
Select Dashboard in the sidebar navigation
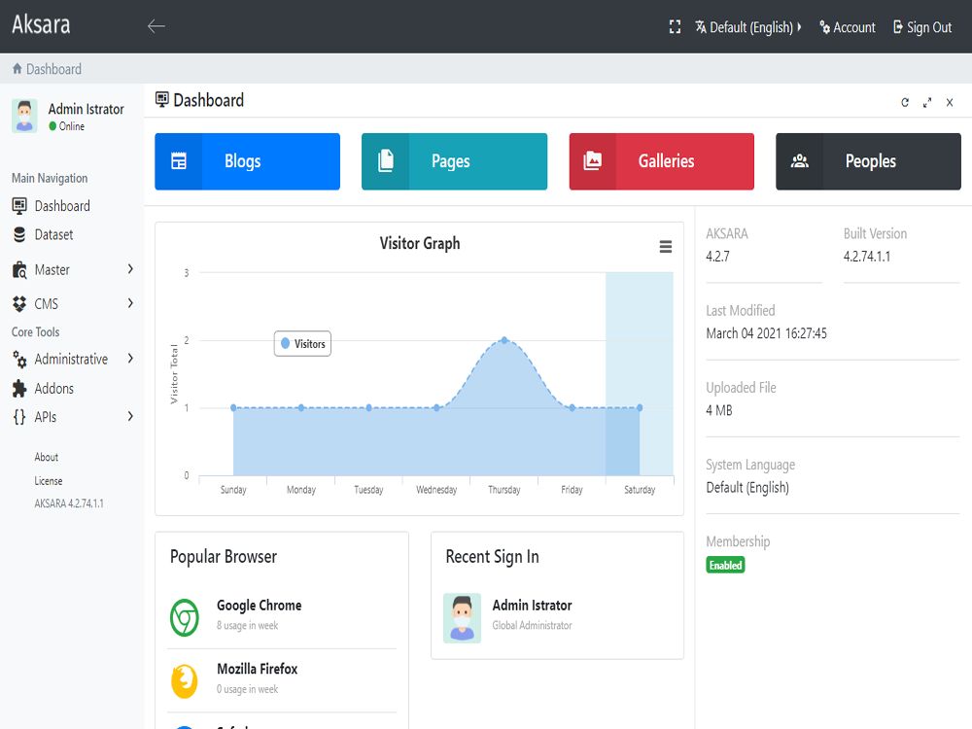pyautogui.click(x=61, y=206)
